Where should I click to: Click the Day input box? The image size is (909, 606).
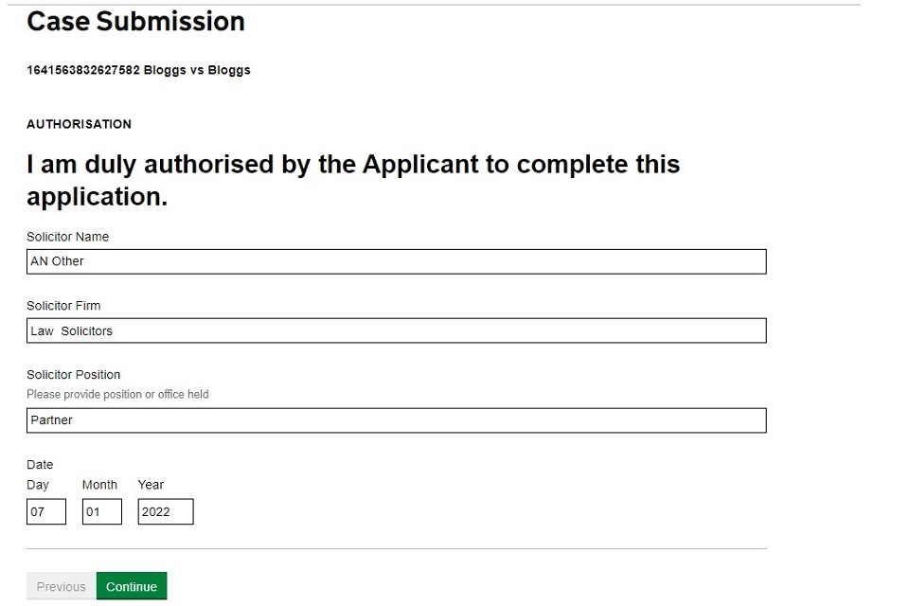point(46,512)
